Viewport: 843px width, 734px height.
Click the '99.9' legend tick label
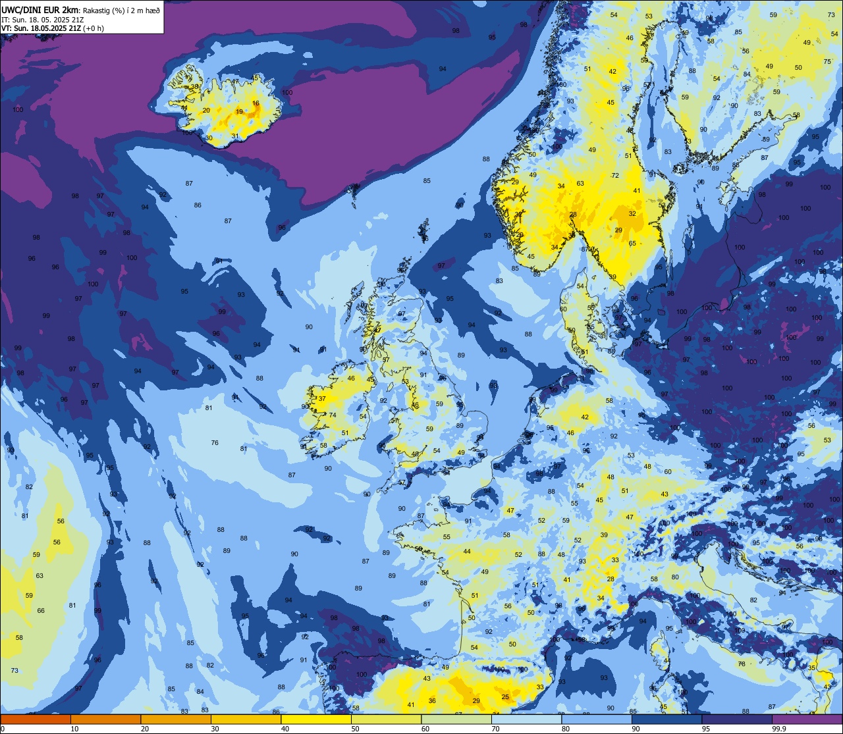pyautogui.click(x=780, y=729)
